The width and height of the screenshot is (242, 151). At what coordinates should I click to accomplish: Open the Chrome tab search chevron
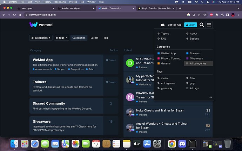pos(238,8)
